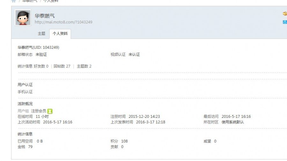Open the mai.moto8.com profile URL link
The image size is (287, 161).
(x=63, y=22)
